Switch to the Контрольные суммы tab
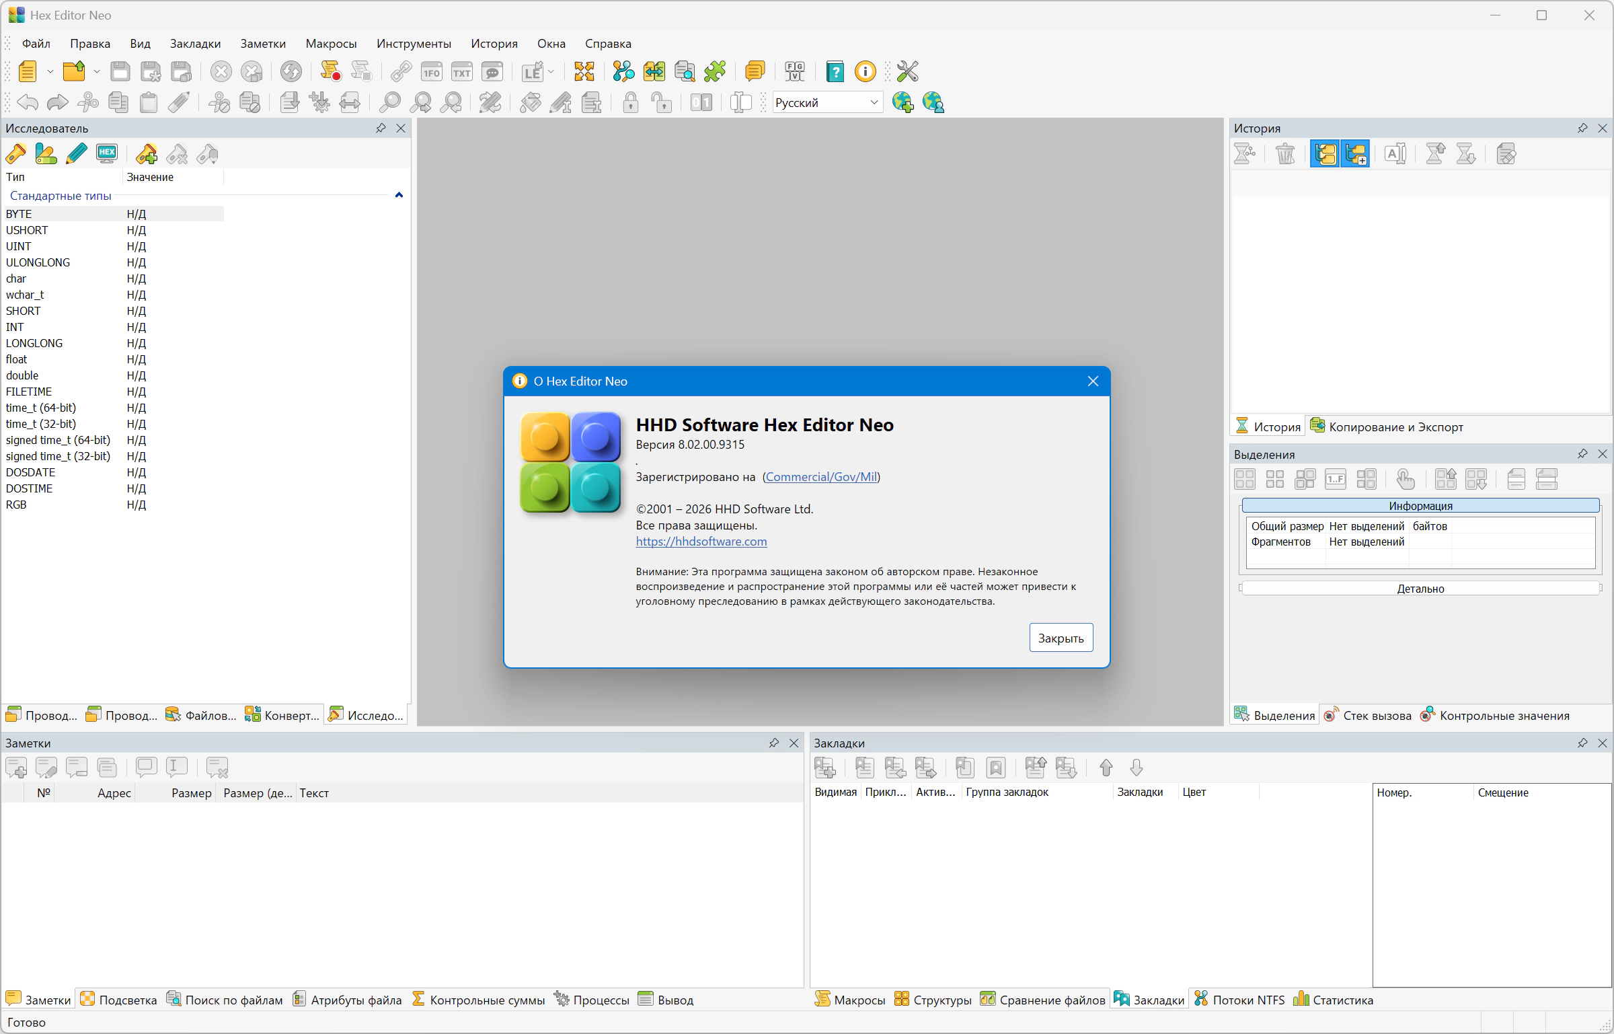1614x1034 pixels. pyautogui.click(x=478, y=1000)
